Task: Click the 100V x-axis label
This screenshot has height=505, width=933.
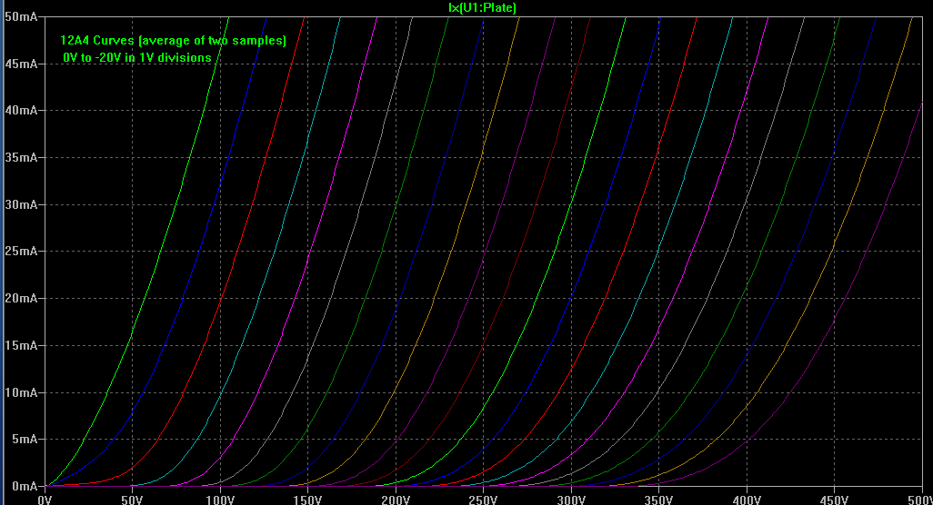Action: point(220,499)
